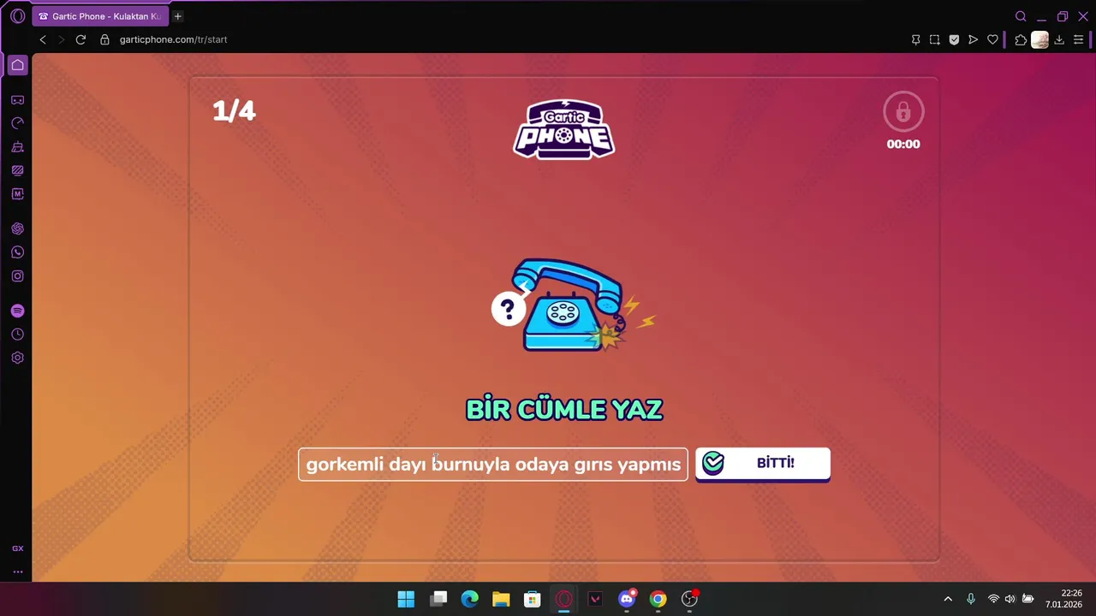Show site security lock info
This screenshot has height=616, width=1096.
pos(104,39)
